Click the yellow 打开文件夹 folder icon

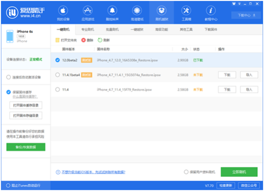click(57, 40)
